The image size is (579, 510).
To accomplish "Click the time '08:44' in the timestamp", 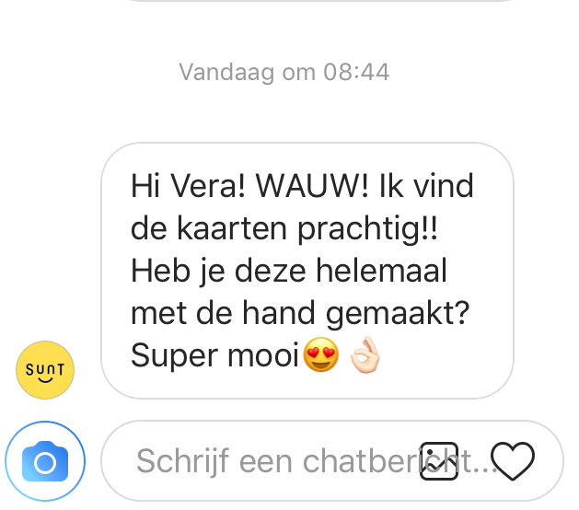I will 356,72.
